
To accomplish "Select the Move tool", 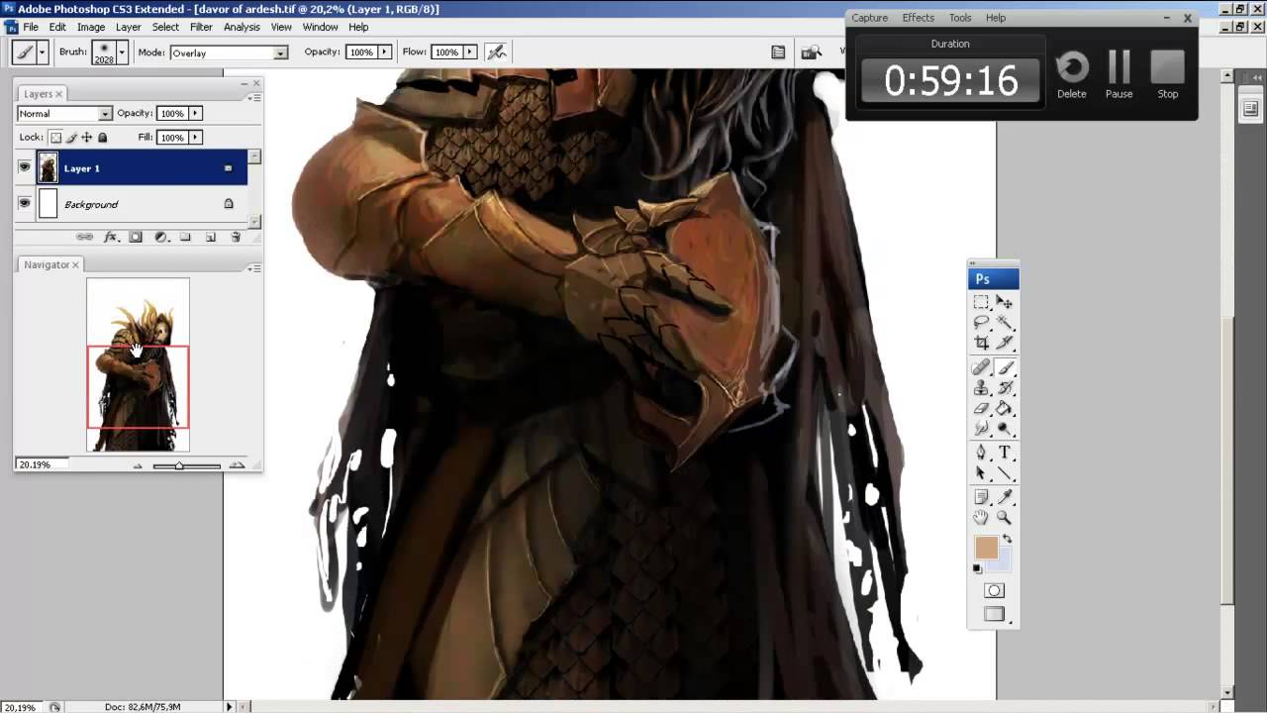I will 1005,302.
